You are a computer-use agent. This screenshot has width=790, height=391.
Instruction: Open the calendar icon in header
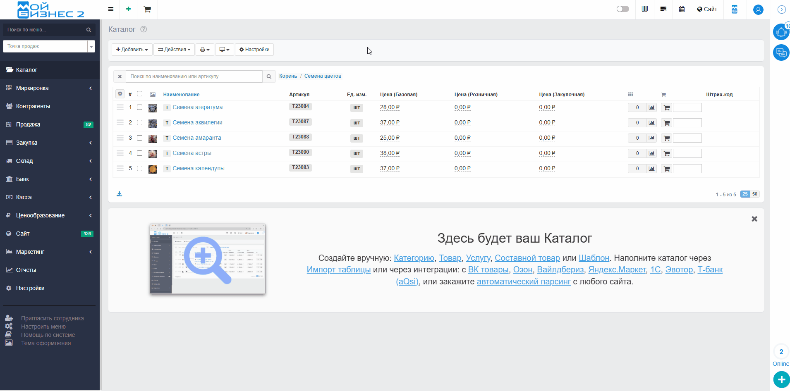(682, 9)
